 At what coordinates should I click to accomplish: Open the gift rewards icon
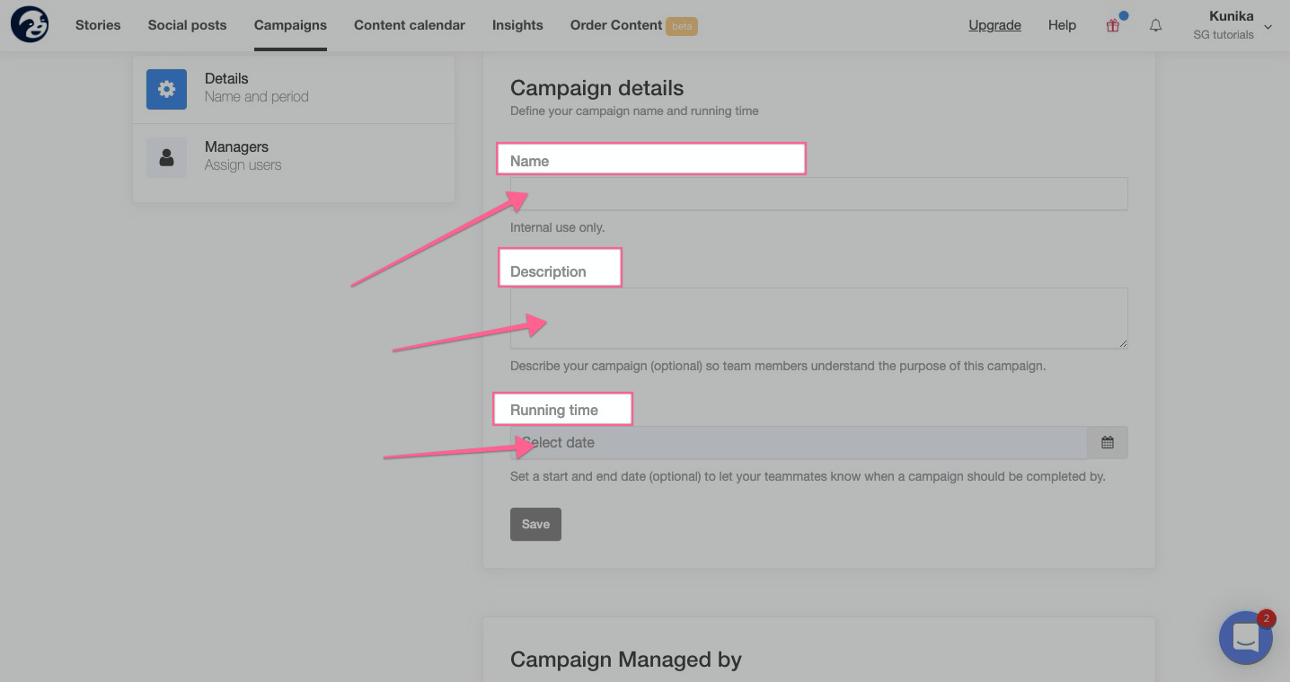coord(1113,25)
